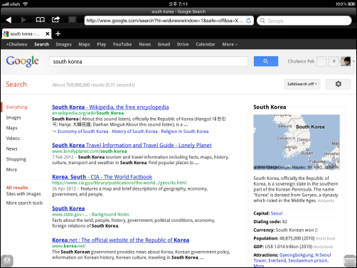The image size is (357, 268).
Task: Open Lonely Planet travel guide result
Action: (132, 145)
